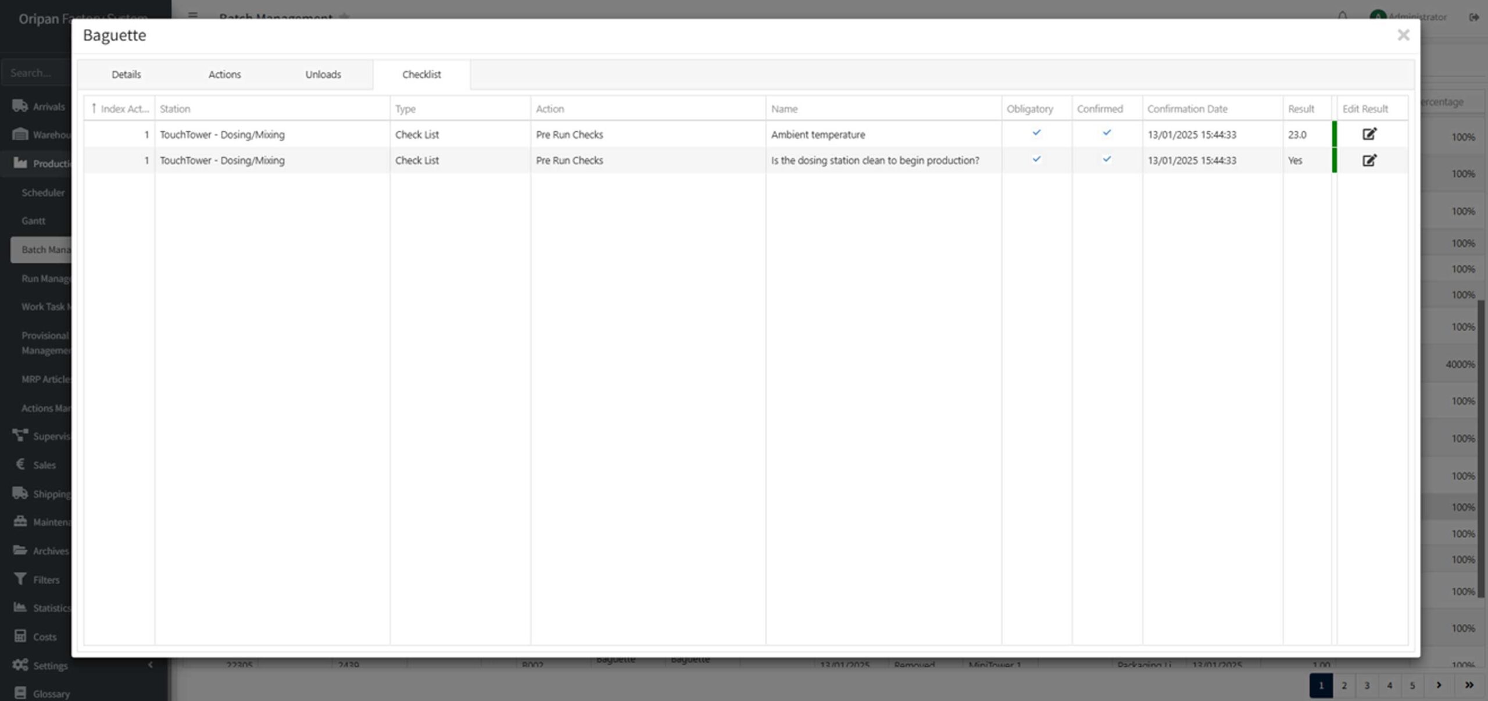1488x701 pixels.
Task: Go to next page arrow
Action: pyautogui.click(x=1439, y=685)
